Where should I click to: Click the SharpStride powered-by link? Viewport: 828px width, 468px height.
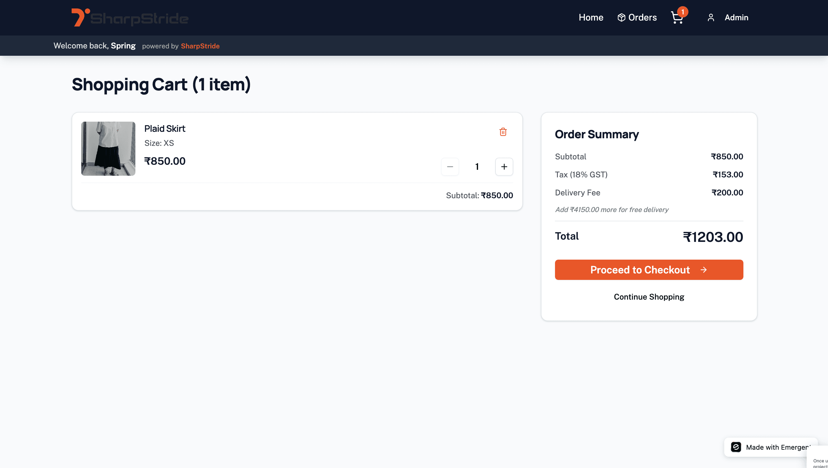tap(200, 46)
